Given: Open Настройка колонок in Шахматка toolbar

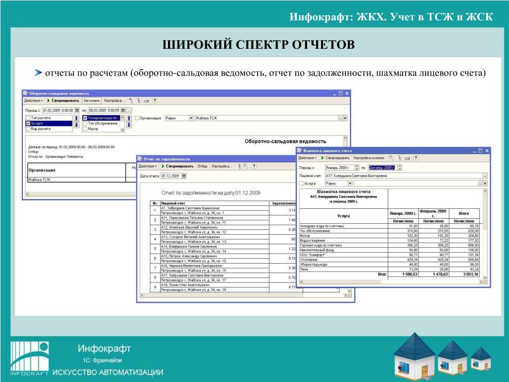Looking at the screenshot, I should click(369, 158).
